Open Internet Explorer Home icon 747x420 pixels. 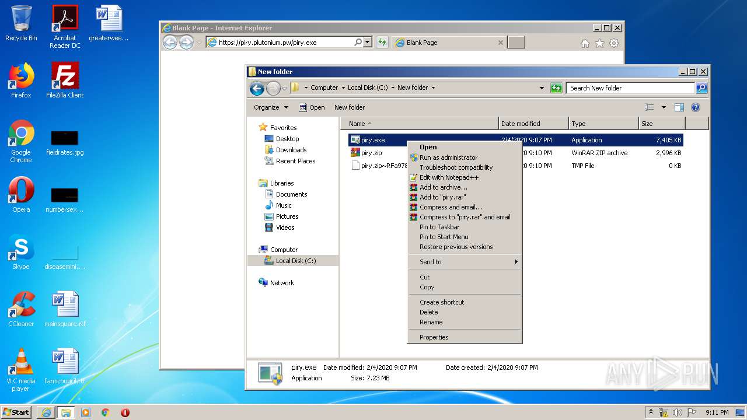tap(585, 43)
